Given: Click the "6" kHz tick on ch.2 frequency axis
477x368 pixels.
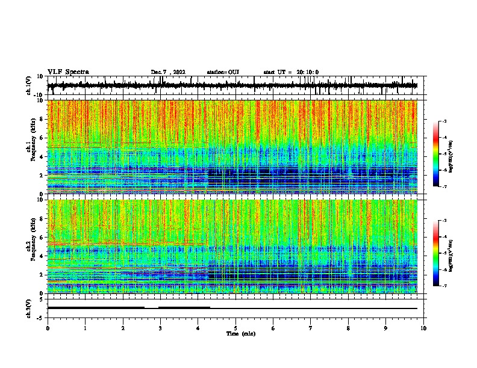Looking at the screenshot, I should pyautogui.click(x=42, y=238).
